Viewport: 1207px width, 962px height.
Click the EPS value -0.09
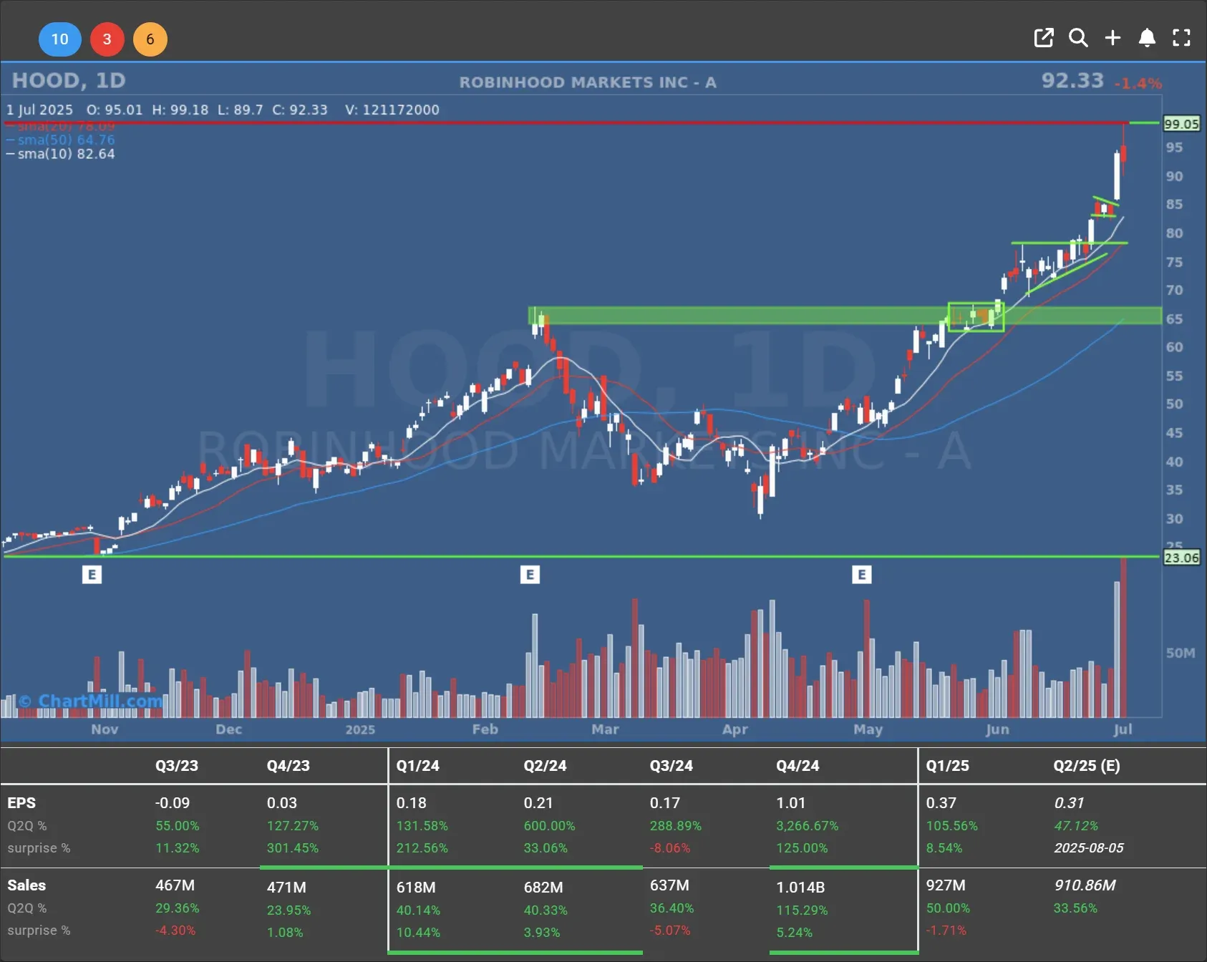pos(173,803)
